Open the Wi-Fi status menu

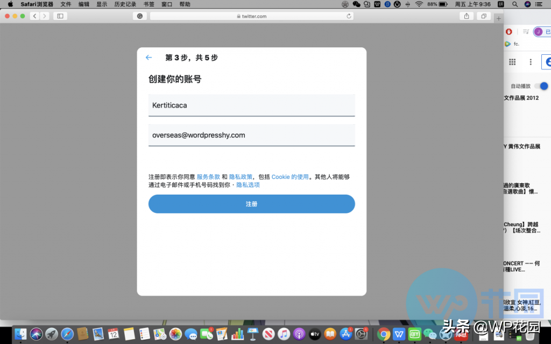tap(419, 4)
